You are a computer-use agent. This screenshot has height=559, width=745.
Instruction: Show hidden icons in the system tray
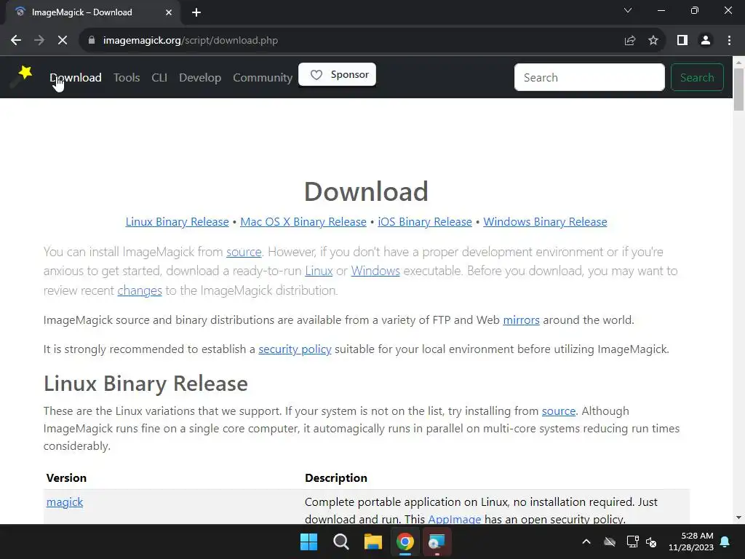click(586, 542)
